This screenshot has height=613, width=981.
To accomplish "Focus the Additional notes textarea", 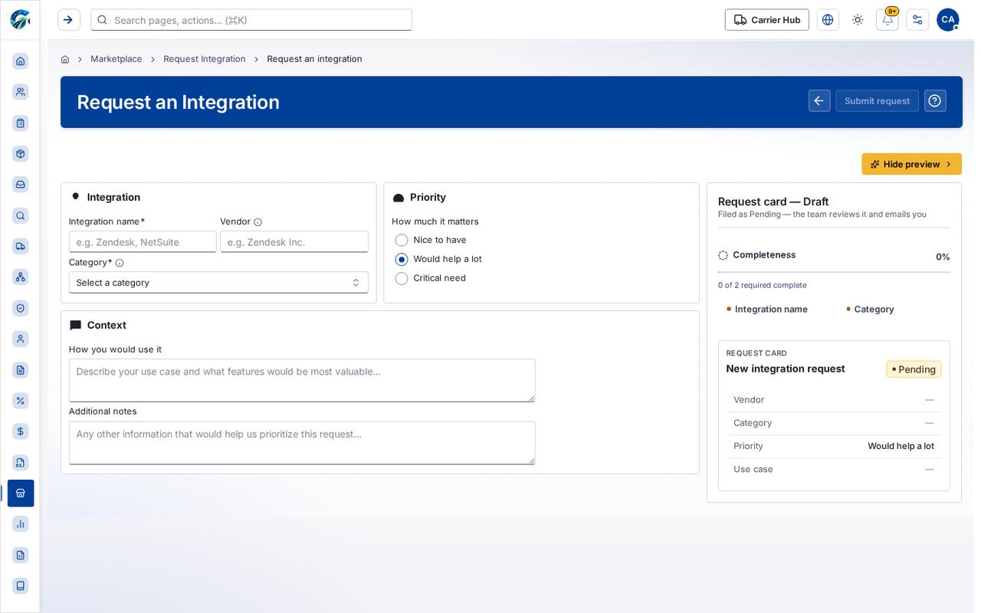I will click(302, 443).
